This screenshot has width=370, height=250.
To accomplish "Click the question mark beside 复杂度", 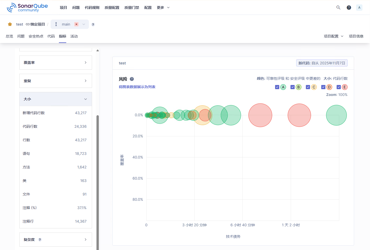I will [39, 240].
